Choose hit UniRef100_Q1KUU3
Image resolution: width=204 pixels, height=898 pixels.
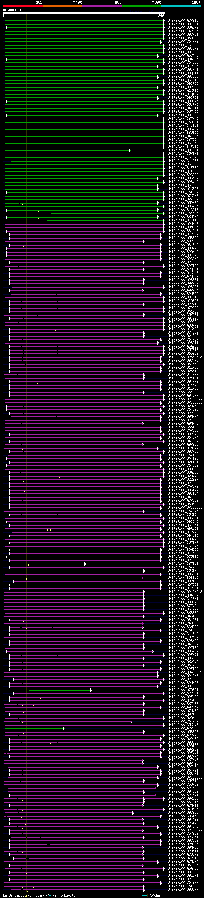(183, 273)
